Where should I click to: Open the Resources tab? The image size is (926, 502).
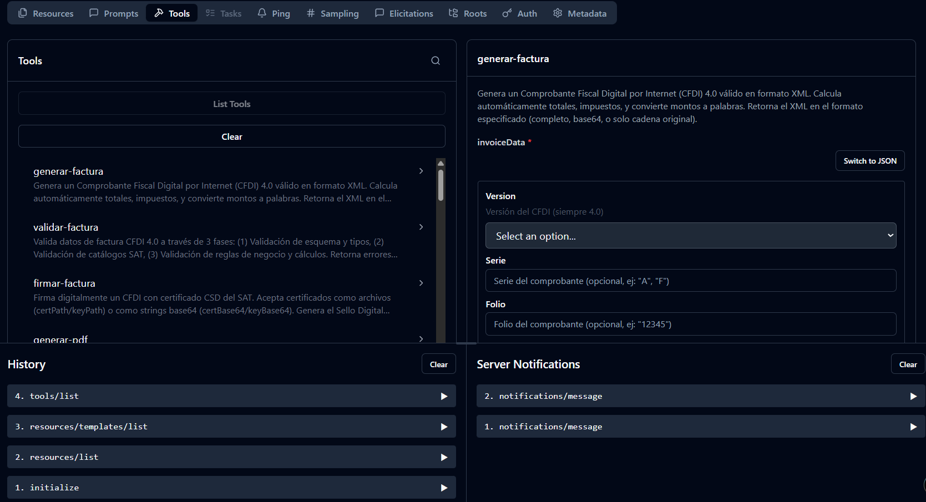(x=46, y=13)
